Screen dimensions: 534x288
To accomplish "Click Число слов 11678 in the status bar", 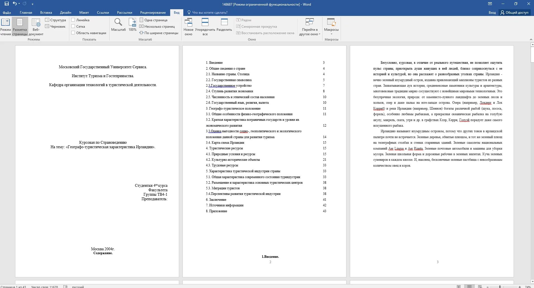I will (45, 287).
